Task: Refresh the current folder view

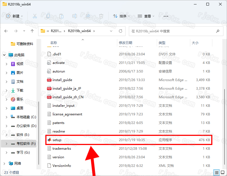Action: [121, 31]
